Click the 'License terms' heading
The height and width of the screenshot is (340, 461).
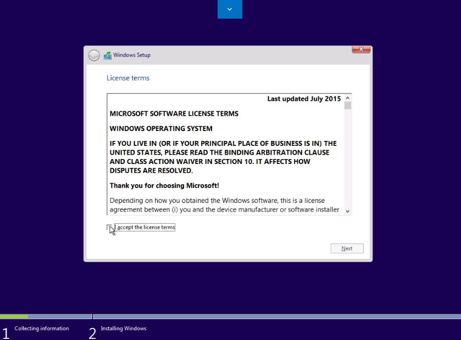(x=128, y=78)
